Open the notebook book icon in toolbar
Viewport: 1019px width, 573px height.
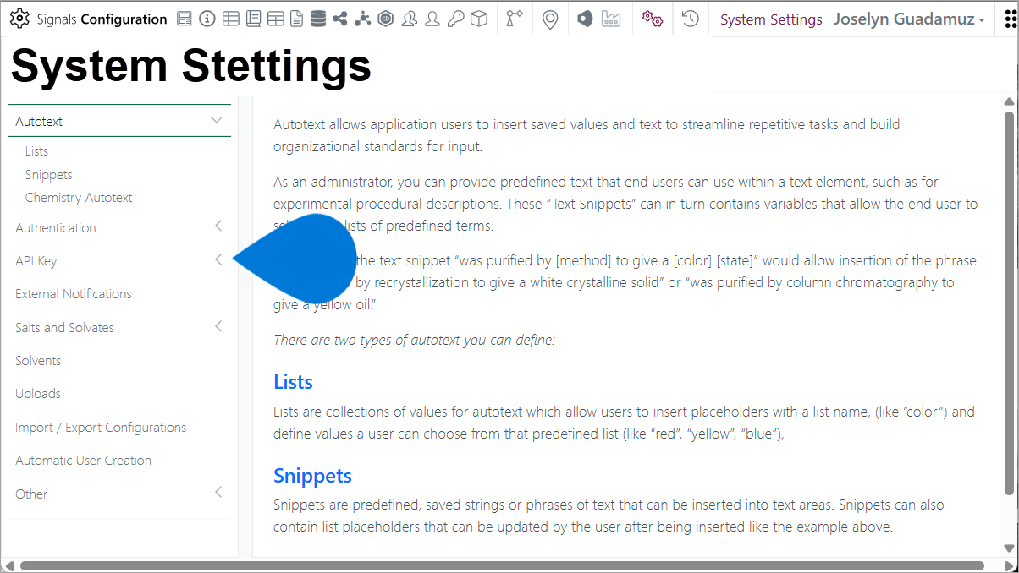pyautogui.click(x=253, y=19)
